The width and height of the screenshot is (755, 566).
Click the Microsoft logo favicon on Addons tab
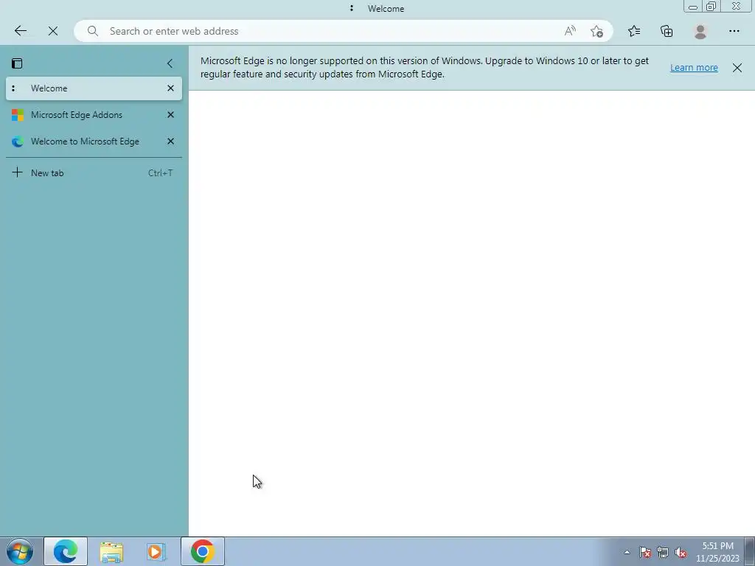click(x=18, y=115)
